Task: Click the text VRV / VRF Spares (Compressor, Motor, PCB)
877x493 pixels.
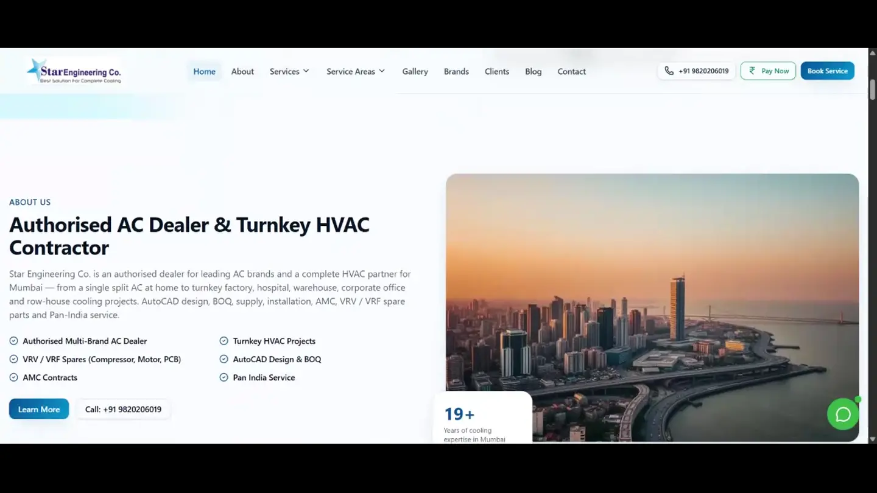Action: 102,359
